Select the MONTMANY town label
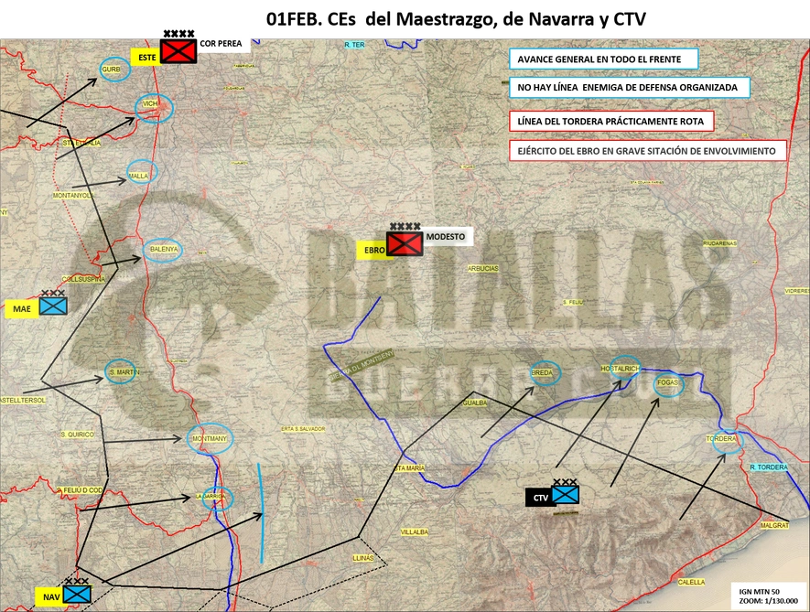 210,439
